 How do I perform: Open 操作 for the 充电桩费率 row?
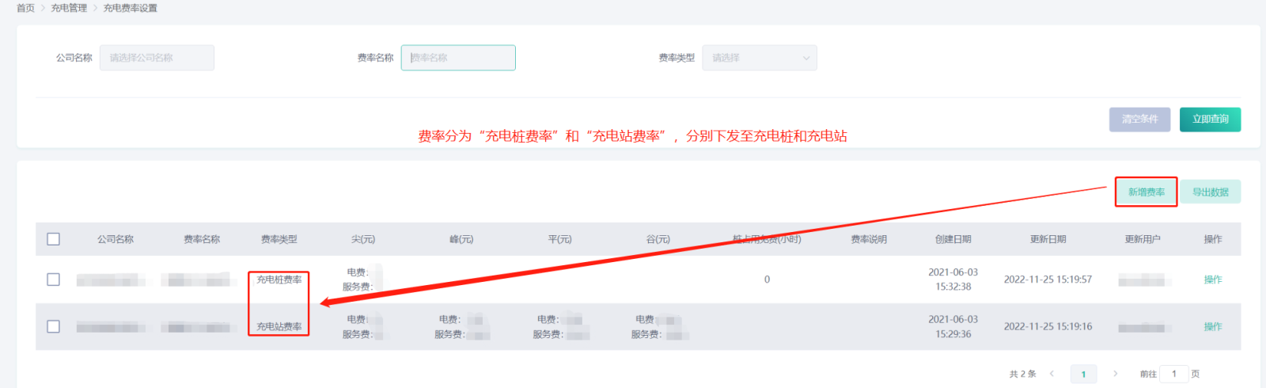(x=1212, y=280)
